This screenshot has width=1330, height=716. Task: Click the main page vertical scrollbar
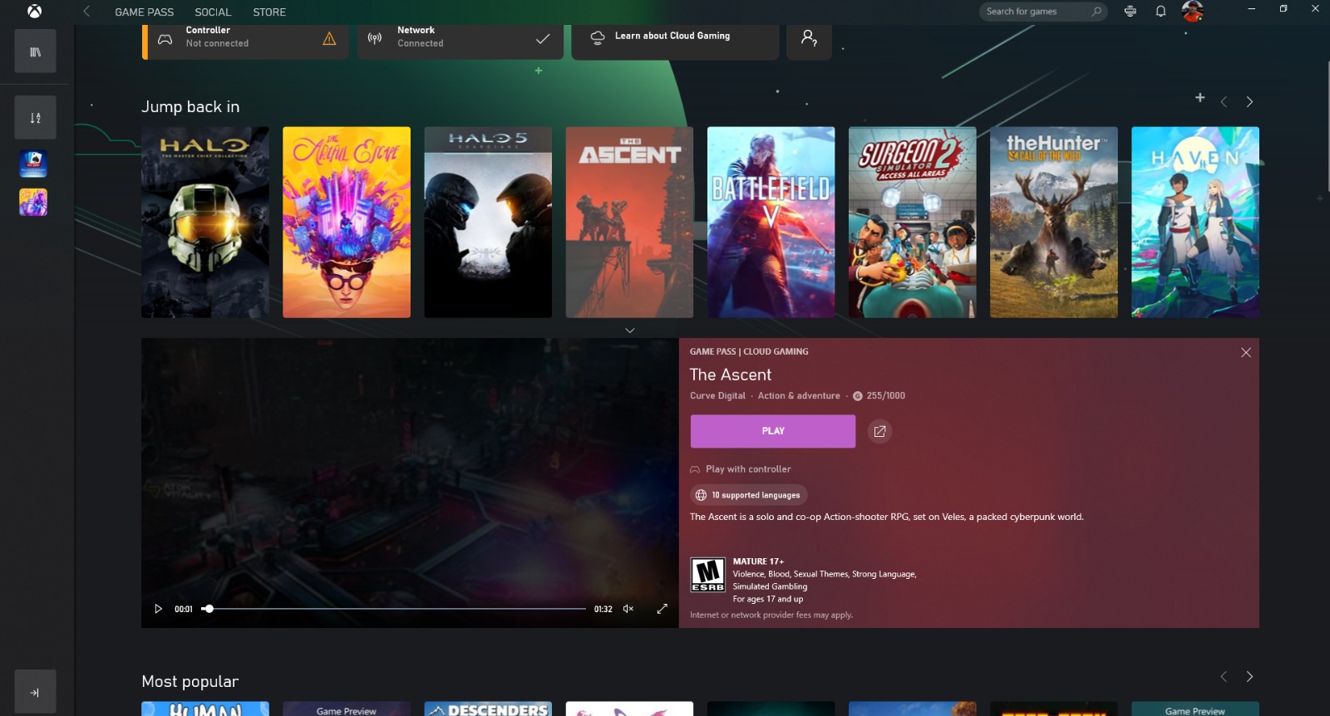(x=1327, y=125)
